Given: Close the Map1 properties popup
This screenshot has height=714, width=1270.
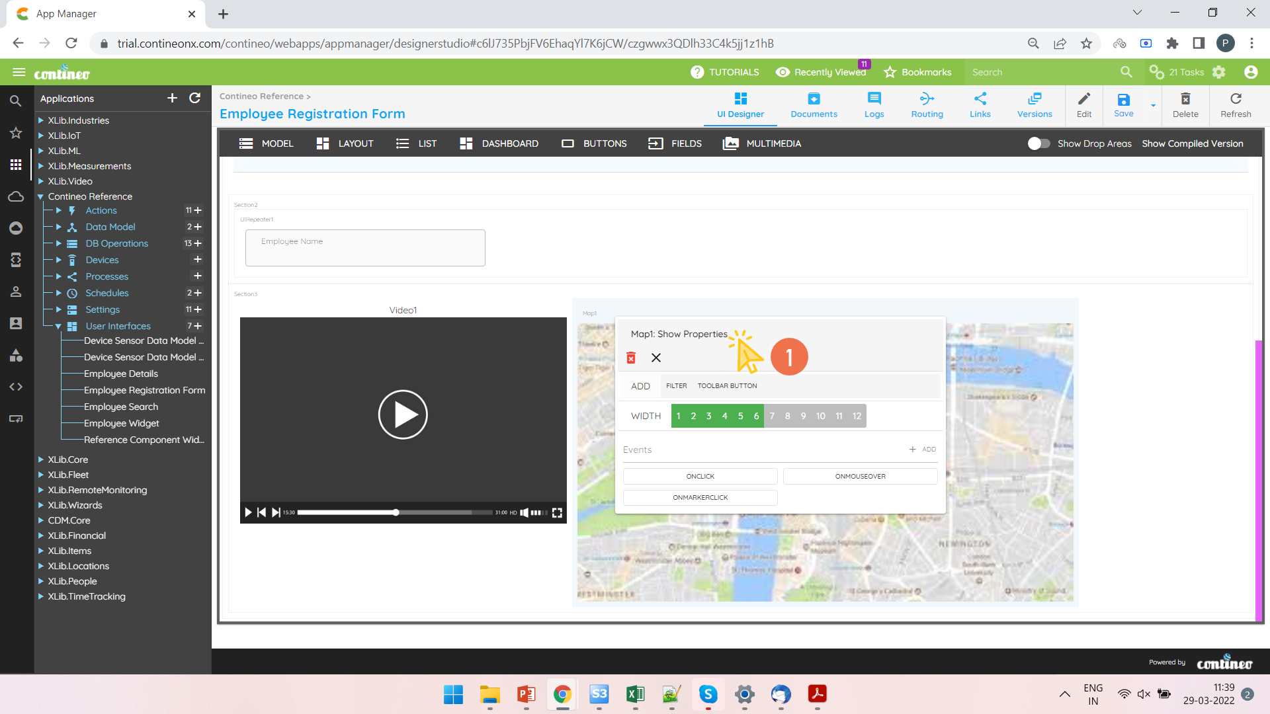Looking at the screenshot, I should [x=656, y=358].
